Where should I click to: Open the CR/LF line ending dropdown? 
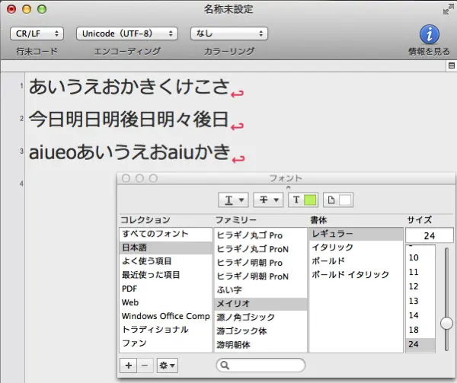click(37, 34)
